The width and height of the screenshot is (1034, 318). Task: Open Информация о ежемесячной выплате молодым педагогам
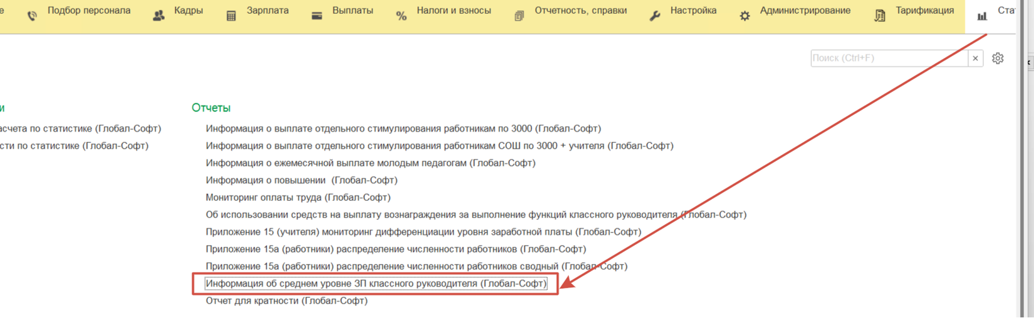coord(370,162)
